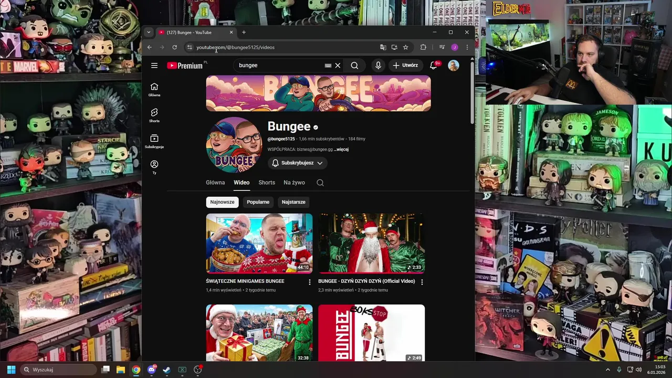
Task: Search within the channel using magnifier
Action: 320,183
